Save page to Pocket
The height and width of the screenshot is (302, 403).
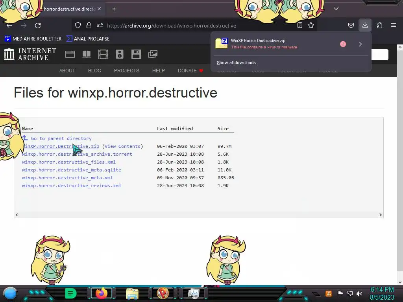(351, 25)
